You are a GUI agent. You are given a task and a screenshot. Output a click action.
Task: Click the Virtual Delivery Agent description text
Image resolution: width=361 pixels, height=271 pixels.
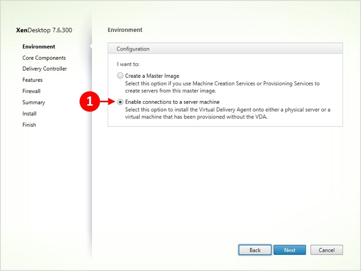pos(227,113)
